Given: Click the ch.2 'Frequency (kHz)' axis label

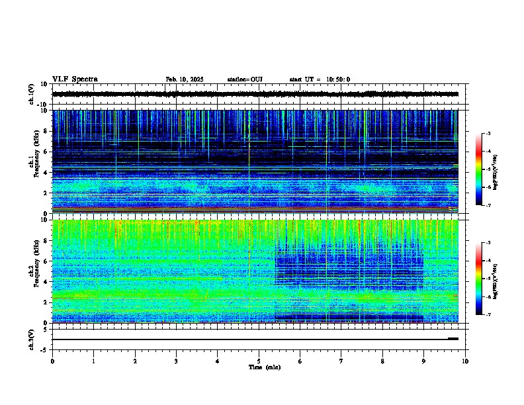Looking at the screenshot, I should (x=36, y=263).
